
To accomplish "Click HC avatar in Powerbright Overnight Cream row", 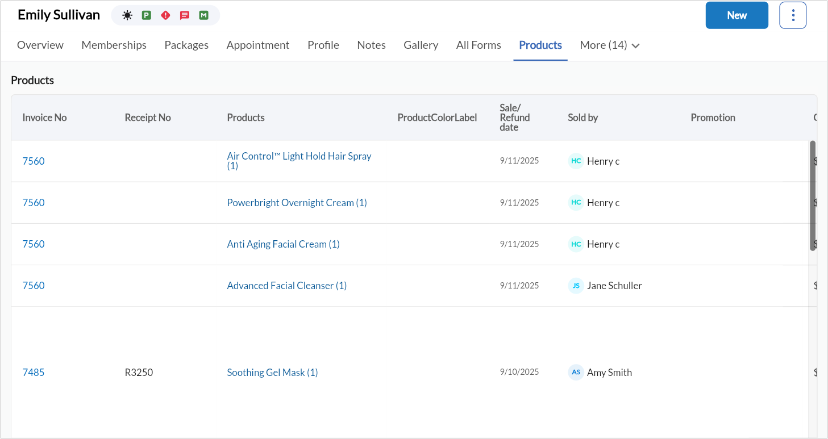I will pos(576,202).
